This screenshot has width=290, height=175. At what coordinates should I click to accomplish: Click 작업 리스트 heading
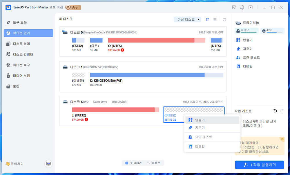(x=243, y=111)
